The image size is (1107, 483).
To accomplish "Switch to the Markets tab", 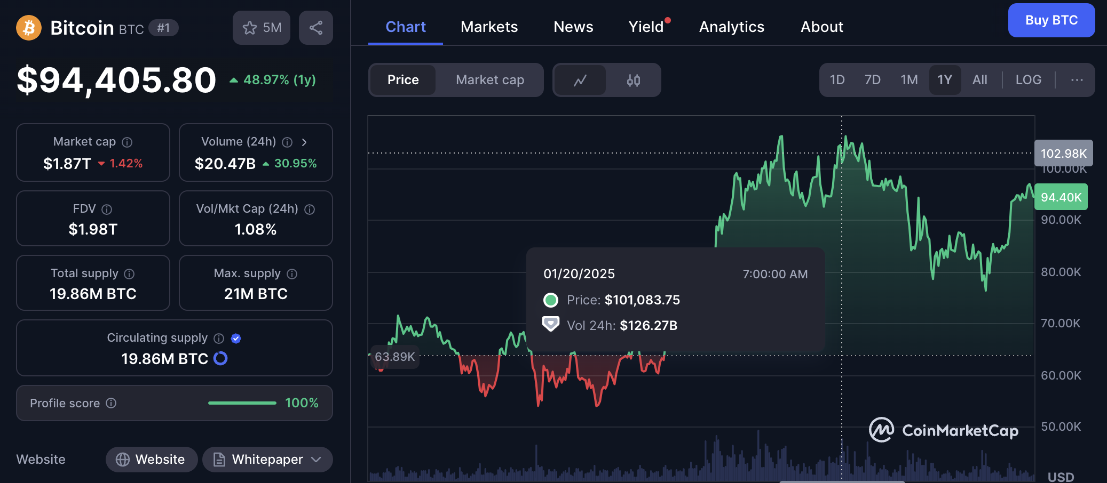I will click(489, 27).
